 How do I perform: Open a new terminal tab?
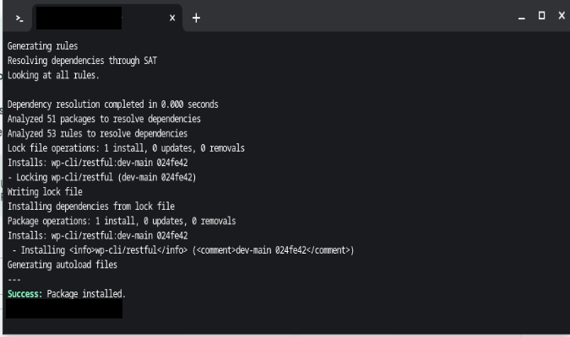click(x=196, y=18)
